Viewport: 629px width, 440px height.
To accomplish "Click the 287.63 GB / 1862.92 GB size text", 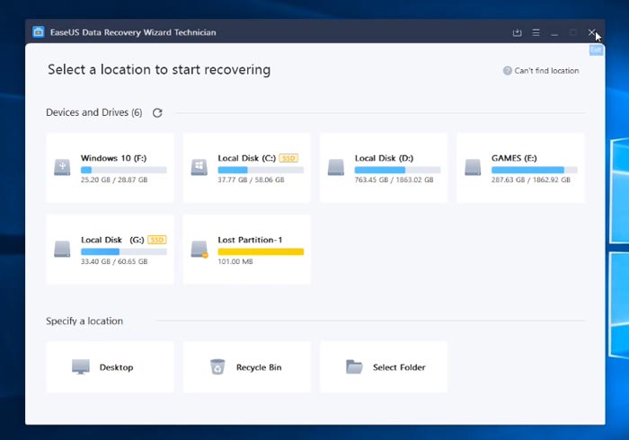I will click(x=531, y=180).
